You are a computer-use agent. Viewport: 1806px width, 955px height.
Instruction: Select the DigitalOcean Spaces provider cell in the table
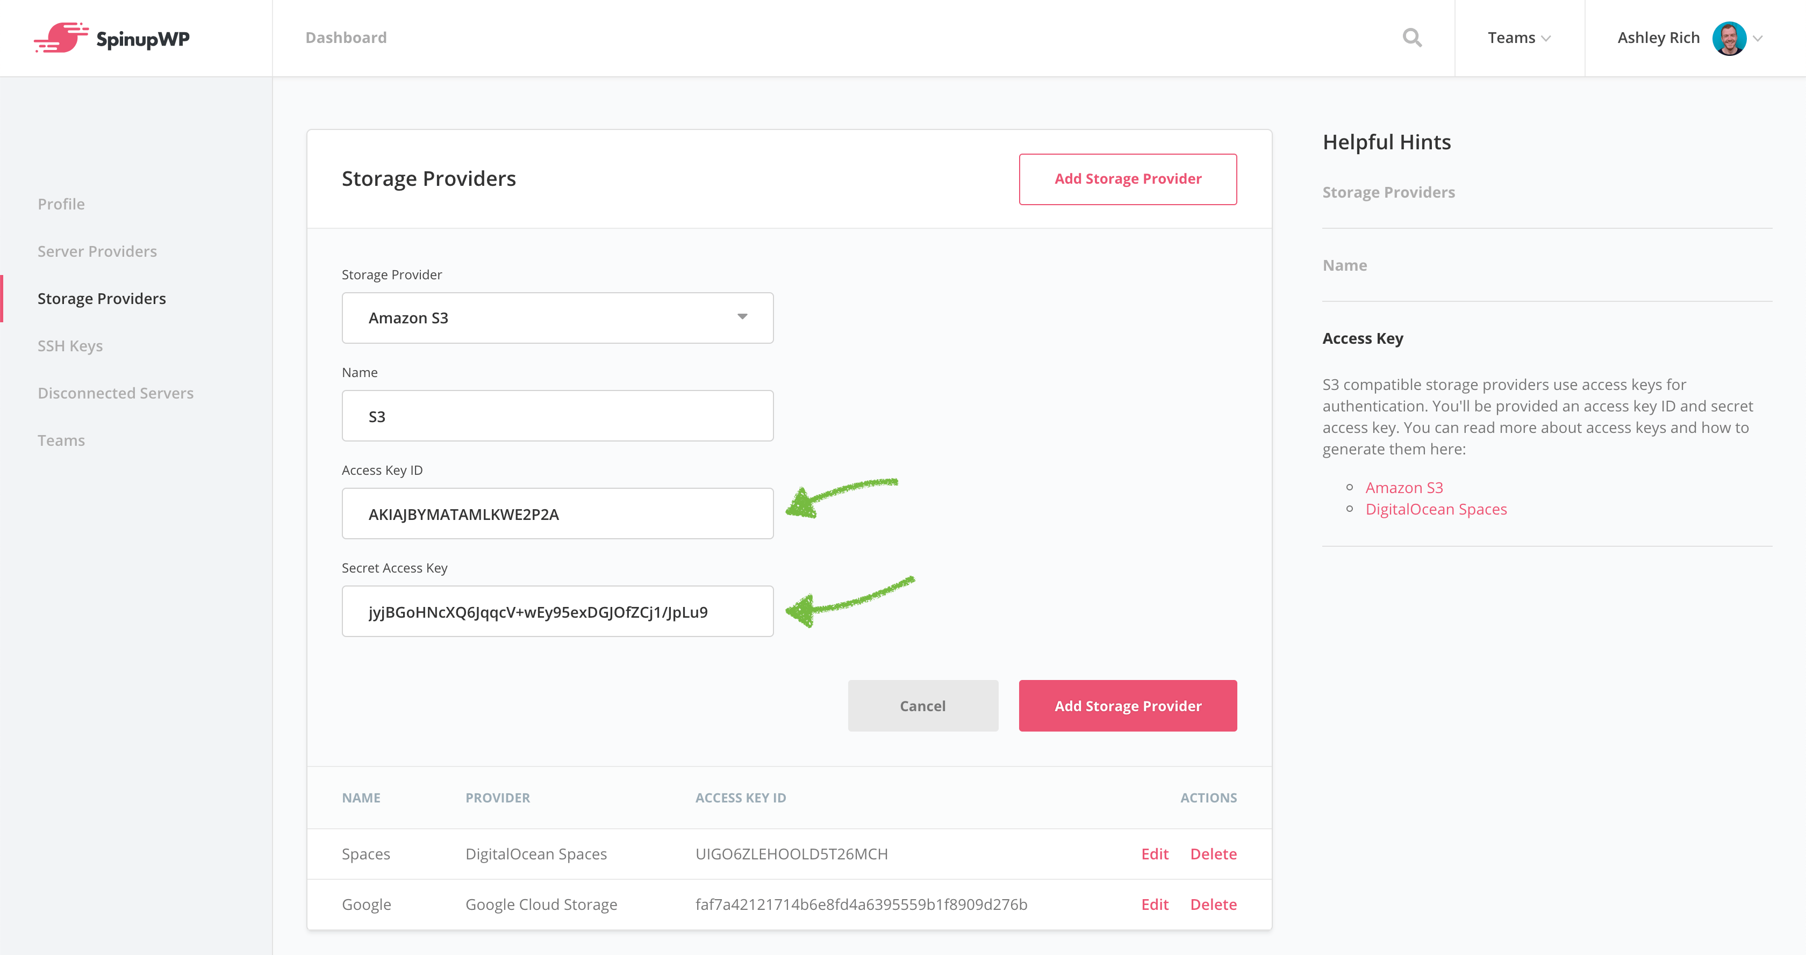(536, 854)
